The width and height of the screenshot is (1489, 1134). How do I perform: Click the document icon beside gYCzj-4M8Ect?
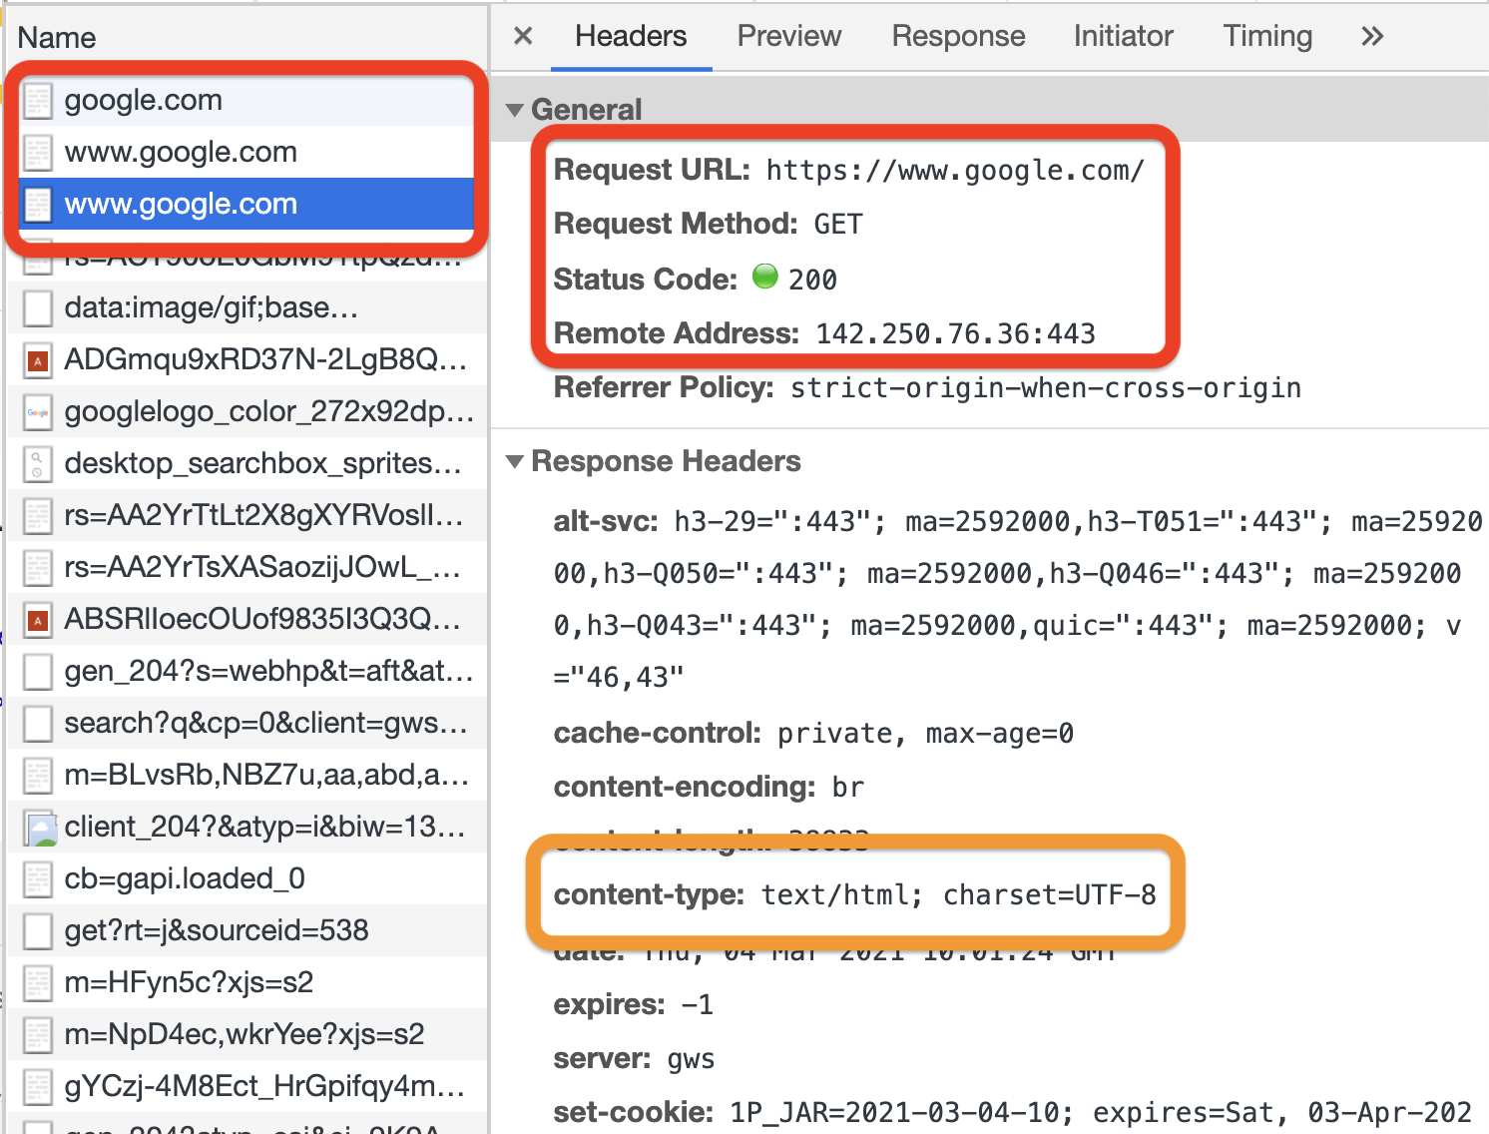(x=38, y=1087)
